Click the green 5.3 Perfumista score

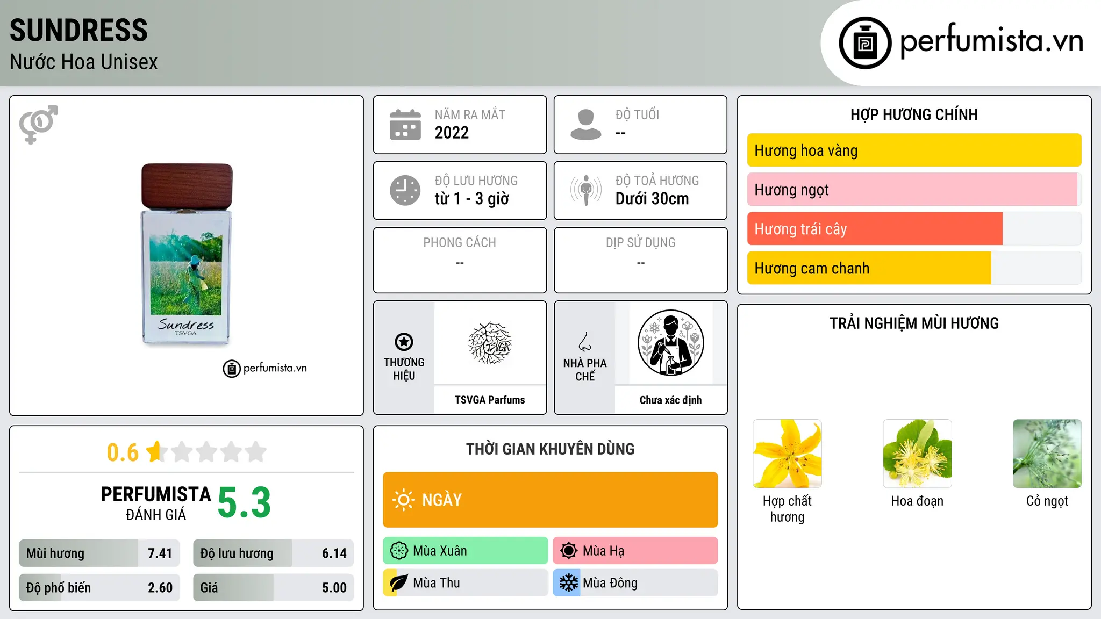point(244,502)
